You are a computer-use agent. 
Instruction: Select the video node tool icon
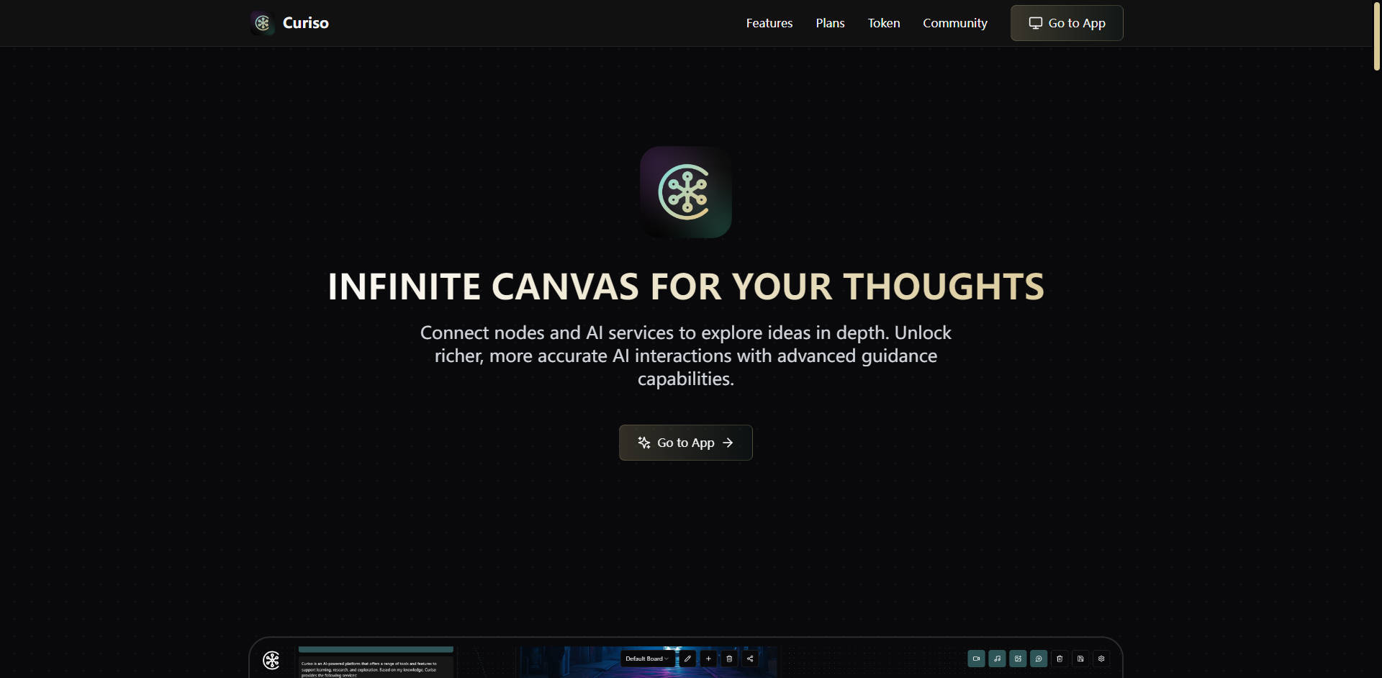[977, 659]
